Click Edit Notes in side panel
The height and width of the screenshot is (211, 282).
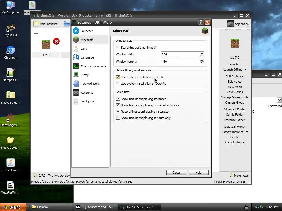235,82
